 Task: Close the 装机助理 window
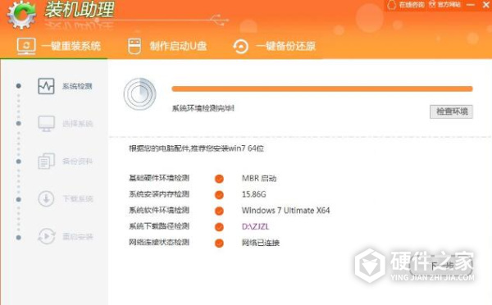pyautogui.click(x=485, y=4)
